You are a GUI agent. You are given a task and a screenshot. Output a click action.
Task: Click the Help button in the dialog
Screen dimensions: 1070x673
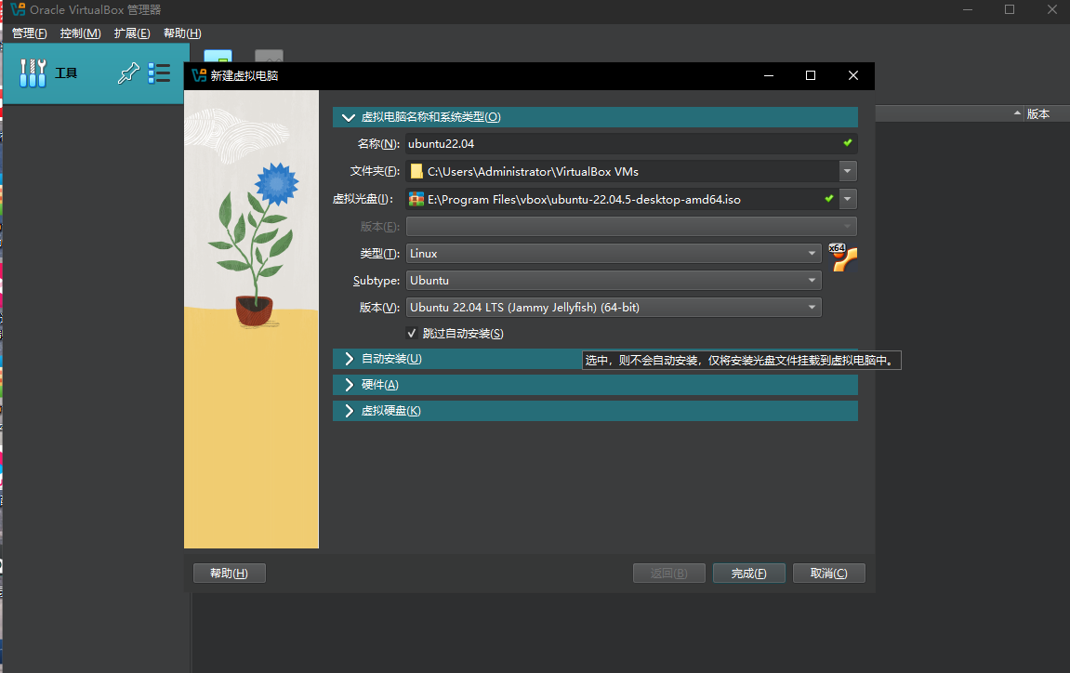tap(230, 574)
